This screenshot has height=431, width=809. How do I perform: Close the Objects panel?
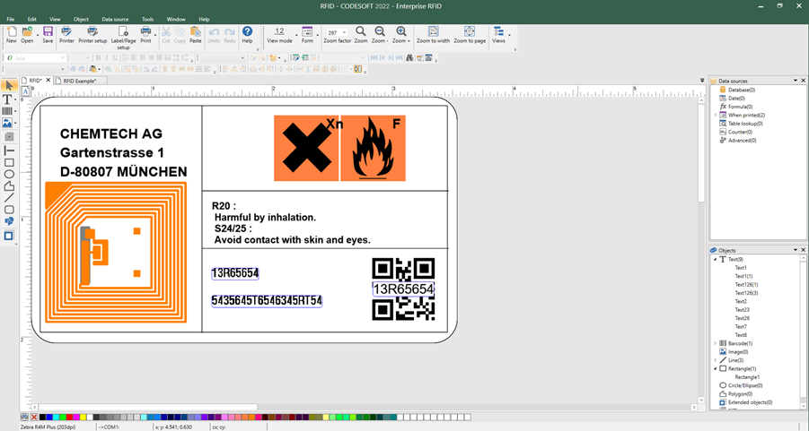pos(803,250)
